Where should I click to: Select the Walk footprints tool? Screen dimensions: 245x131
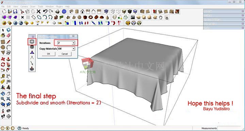click(x=3, y=116)
